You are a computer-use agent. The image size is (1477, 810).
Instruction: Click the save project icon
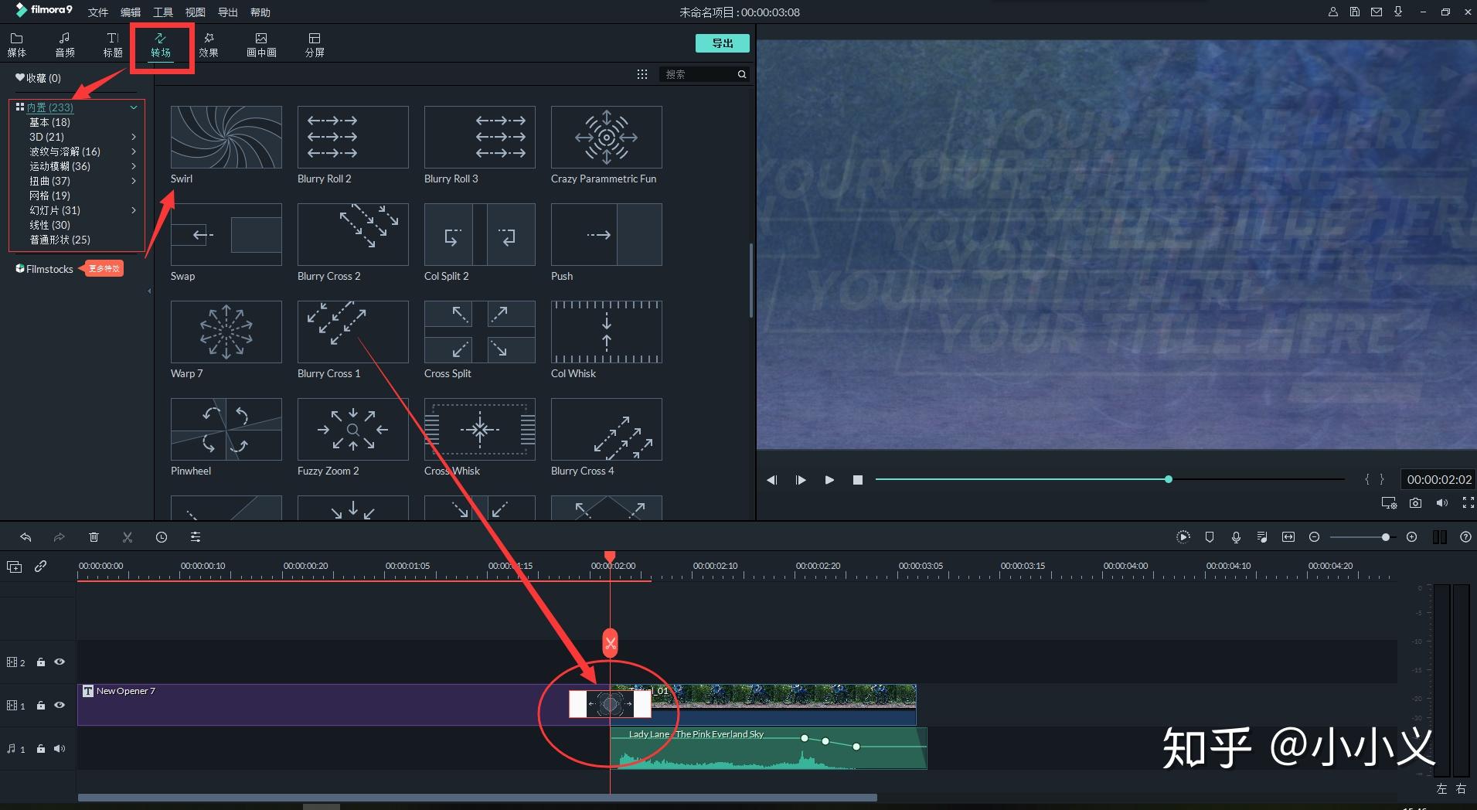pos(1355,12)
